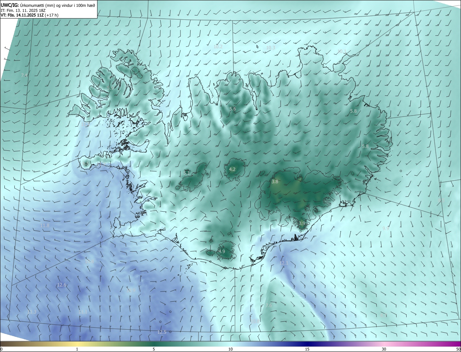This screenshot has width=461, height=352.
Task: Click the 12.6 value southwest of Iceland
Action: coord(62,285)
